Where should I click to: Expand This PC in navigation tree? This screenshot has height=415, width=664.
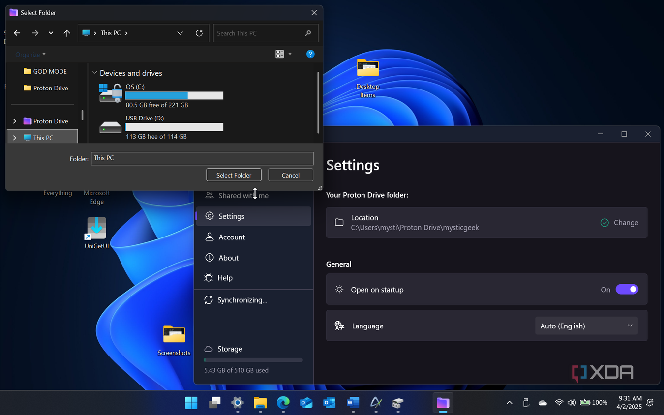[15, 138]
